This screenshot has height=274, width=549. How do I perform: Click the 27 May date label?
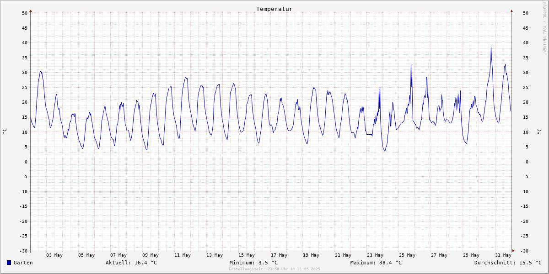439,255
